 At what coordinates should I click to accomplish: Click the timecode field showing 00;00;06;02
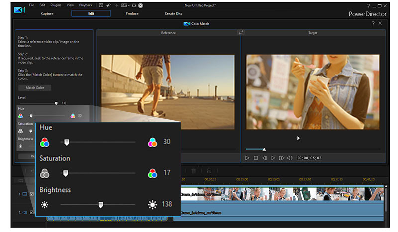pos(309,158)
